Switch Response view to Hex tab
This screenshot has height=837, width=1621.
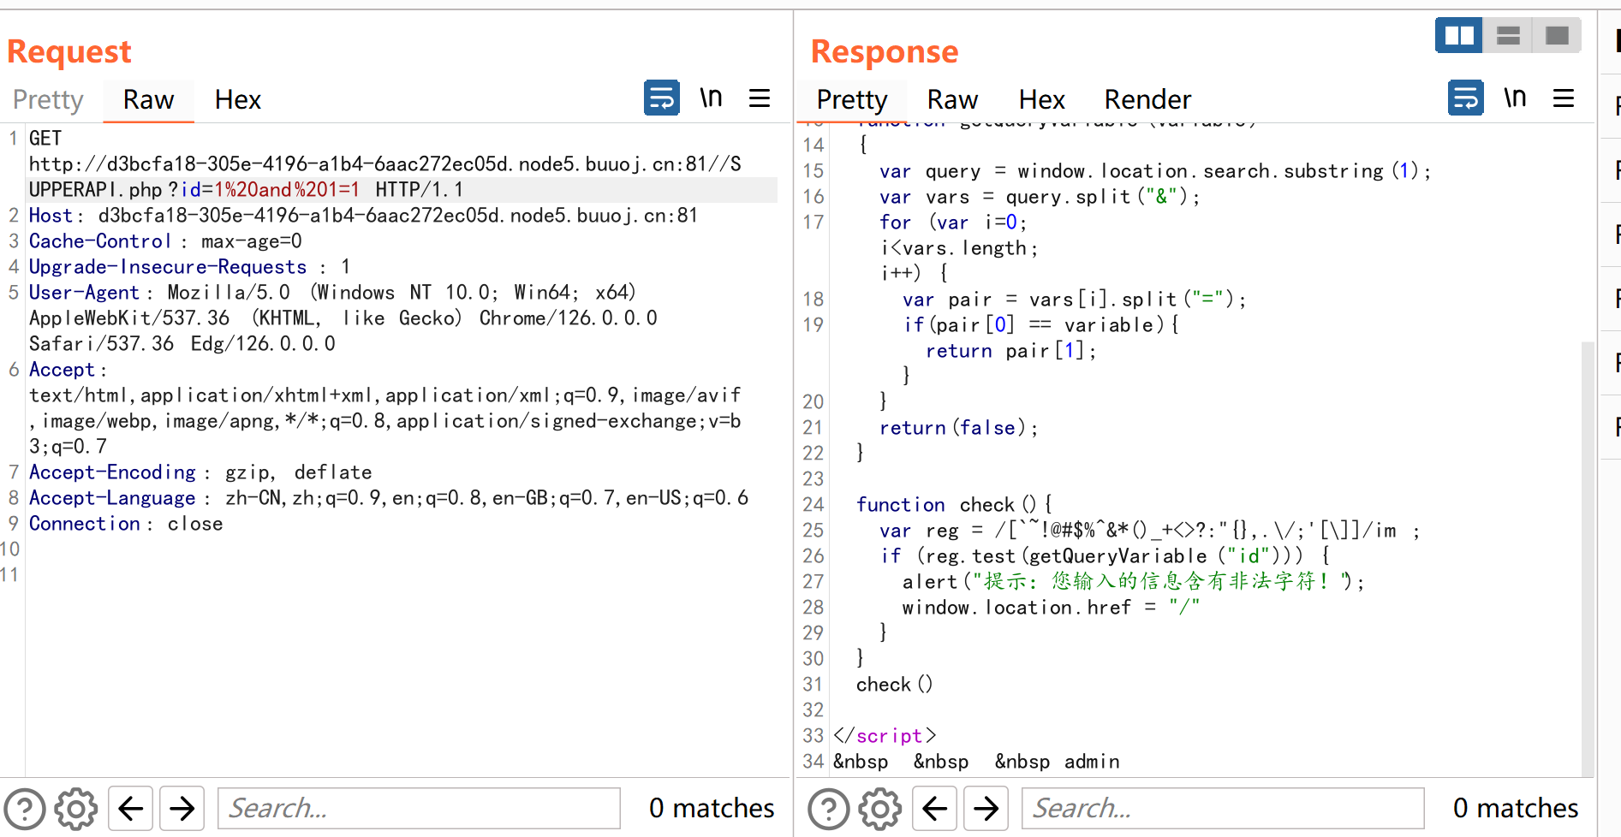click(1042, 100)
